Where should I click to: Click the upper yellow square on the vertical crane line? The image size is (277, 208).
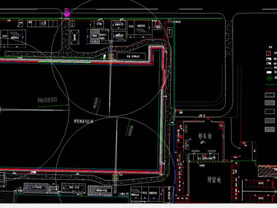click(111, 57)
